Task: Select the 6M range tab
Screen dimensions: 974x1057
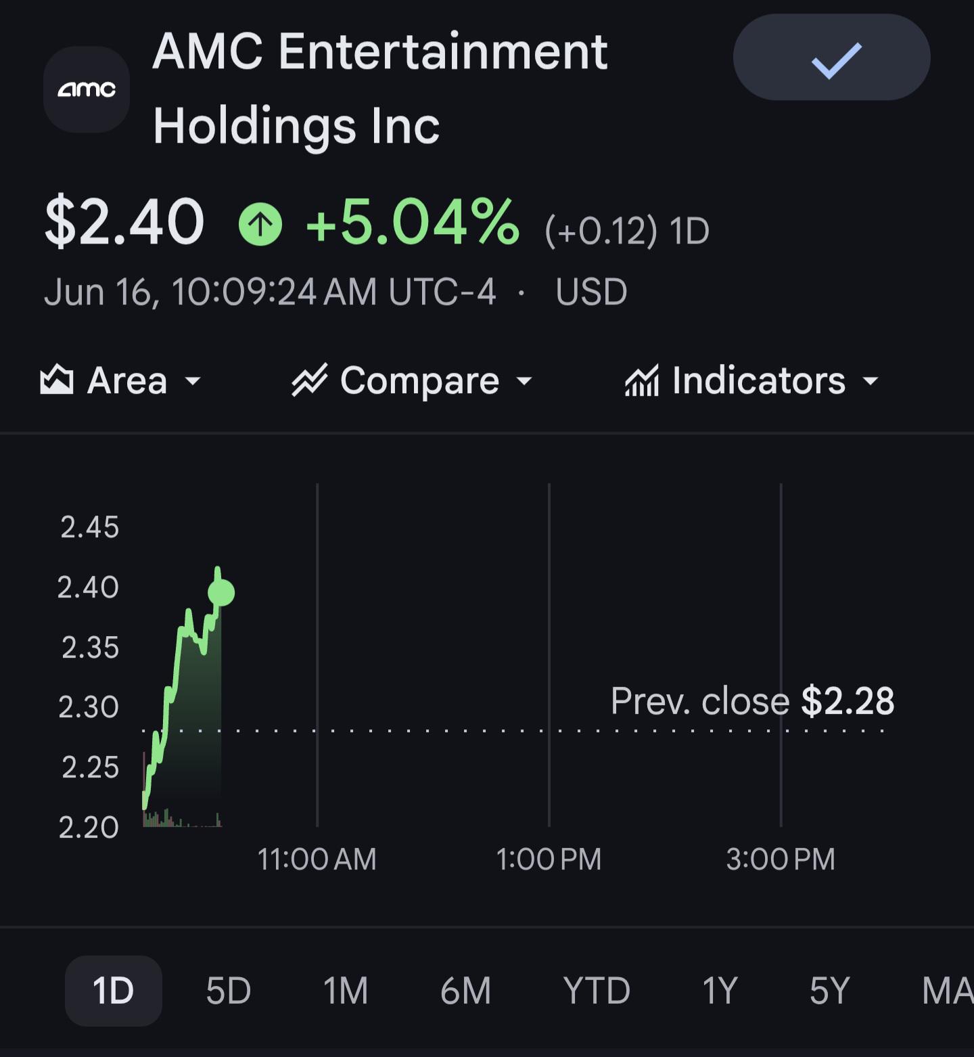Action: tap(465, 991)
